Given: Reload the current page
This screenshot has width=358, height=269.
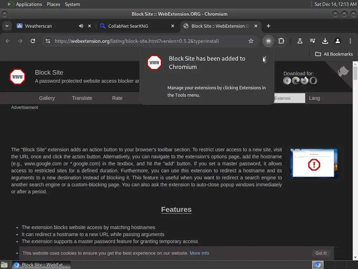Looking at the screenshot, I should coord(33,41).
